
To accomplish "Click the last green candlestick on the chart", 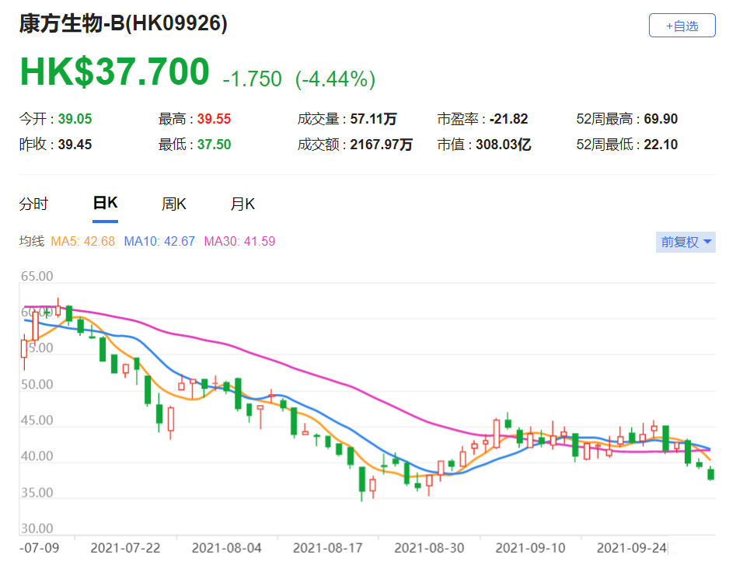I will coord(710,474).
